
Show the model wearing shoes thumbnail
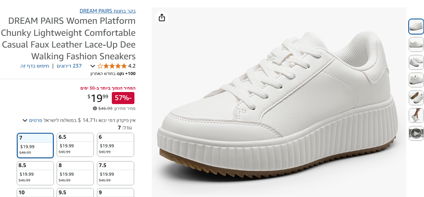(x=416, y=115)
